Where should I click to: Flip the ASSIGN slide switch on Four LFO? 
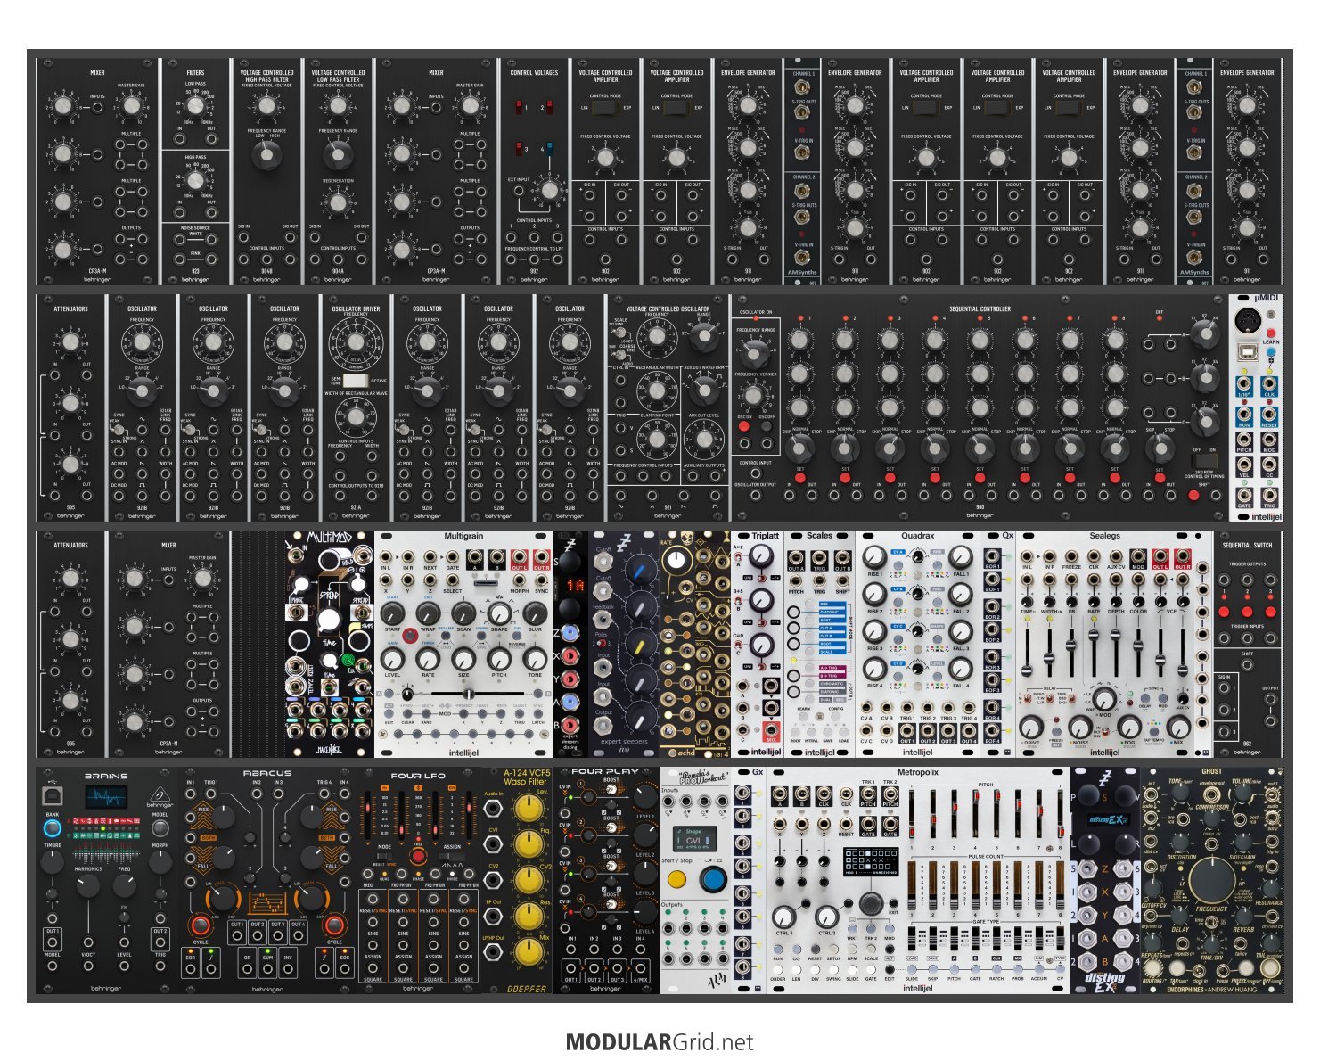[451, 856]
